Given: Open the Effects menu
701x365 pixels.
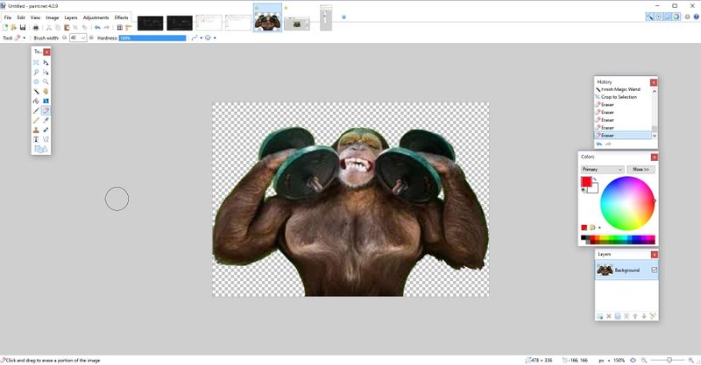Looking at the screenshot, I should click(121, 18).
